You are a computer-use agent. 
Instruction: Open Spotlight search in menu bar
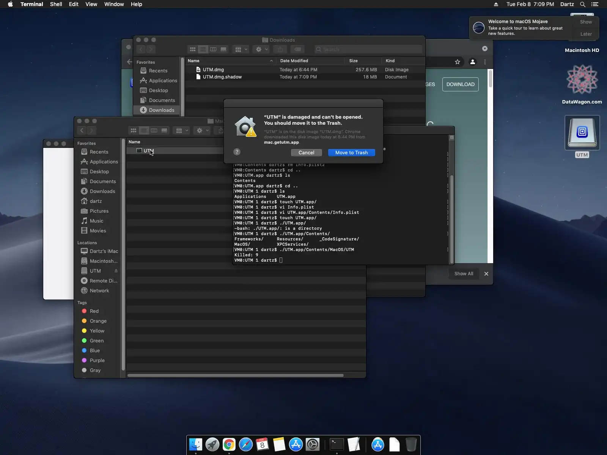[583, 4]
